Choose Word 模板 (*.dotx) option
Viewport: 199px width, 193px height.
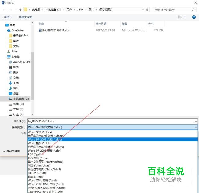pyautogui.click(x=113, y=143)
